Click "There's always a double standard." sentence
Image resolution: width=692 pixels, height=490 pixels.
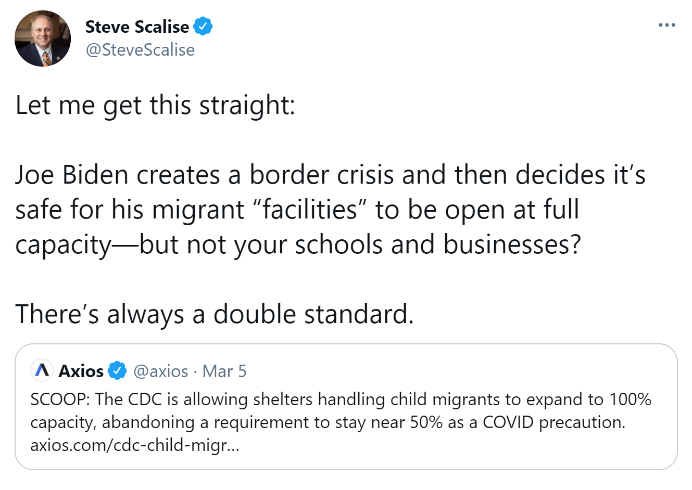[215, 314]
